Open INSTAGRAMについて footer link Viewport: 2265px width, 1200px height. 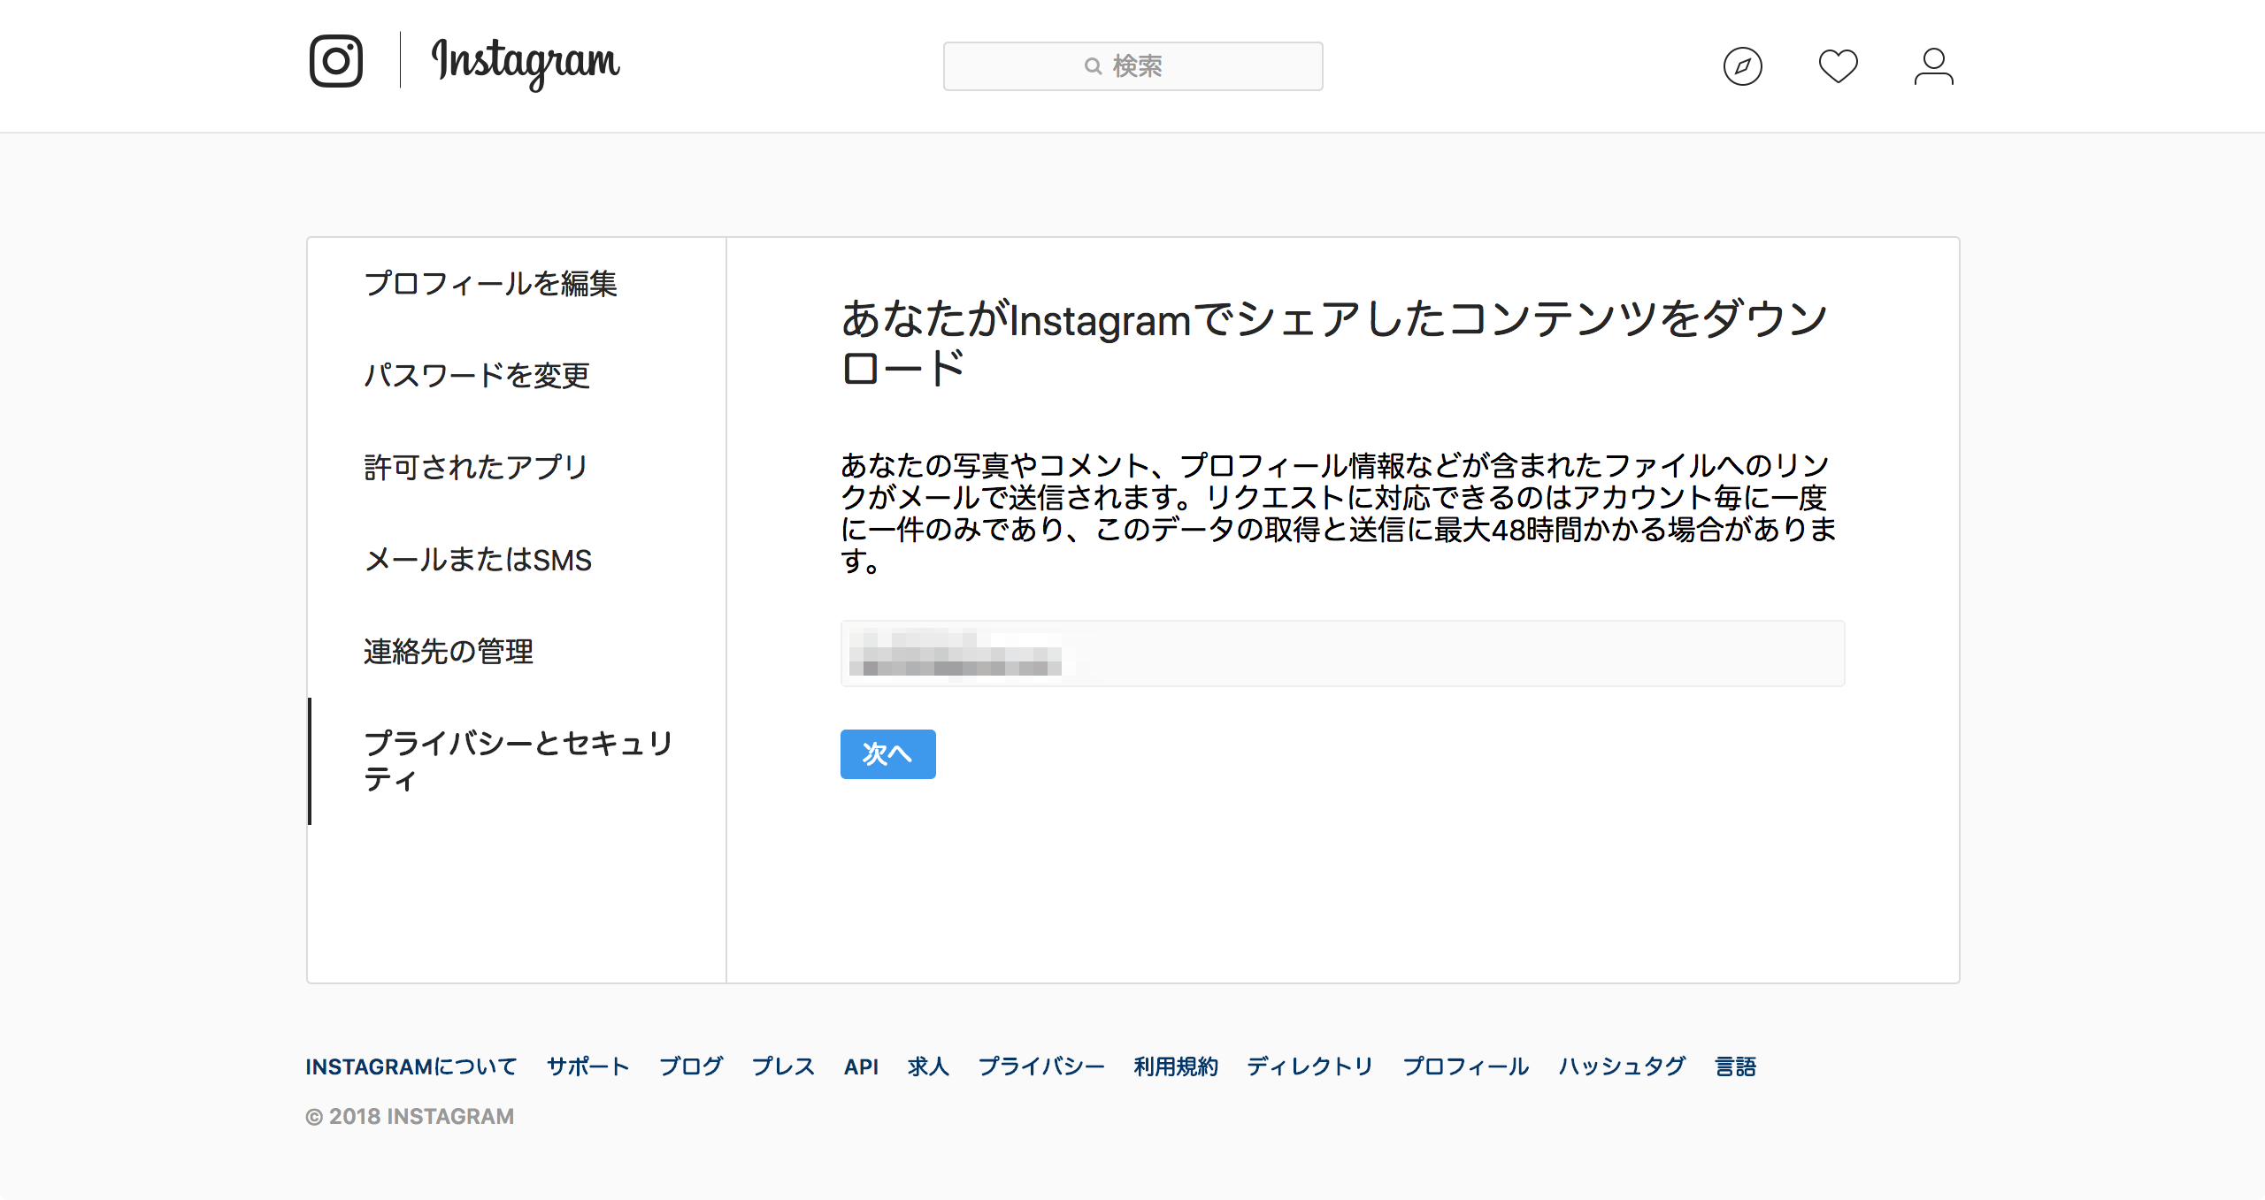click(x=411, y=1066)
